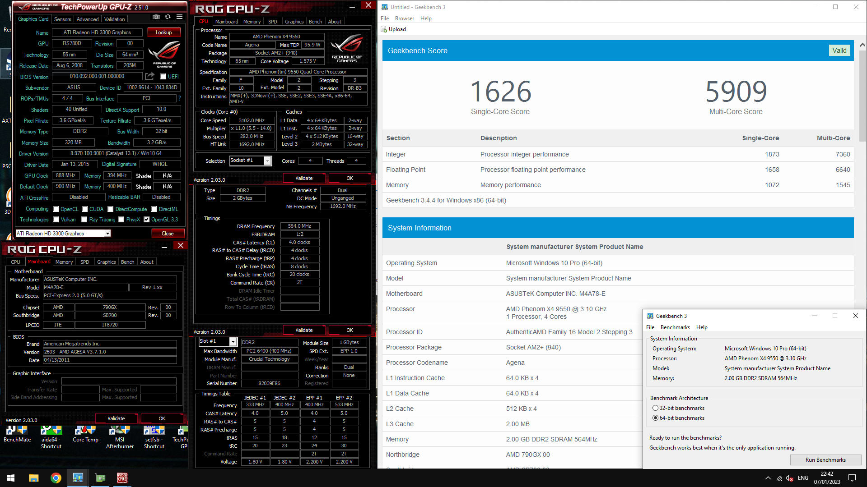
Task: Click the Lookup button
Action: click(163, 32)
